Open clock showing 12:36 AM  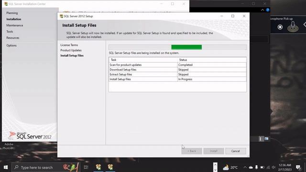click(x=285, y=167)
